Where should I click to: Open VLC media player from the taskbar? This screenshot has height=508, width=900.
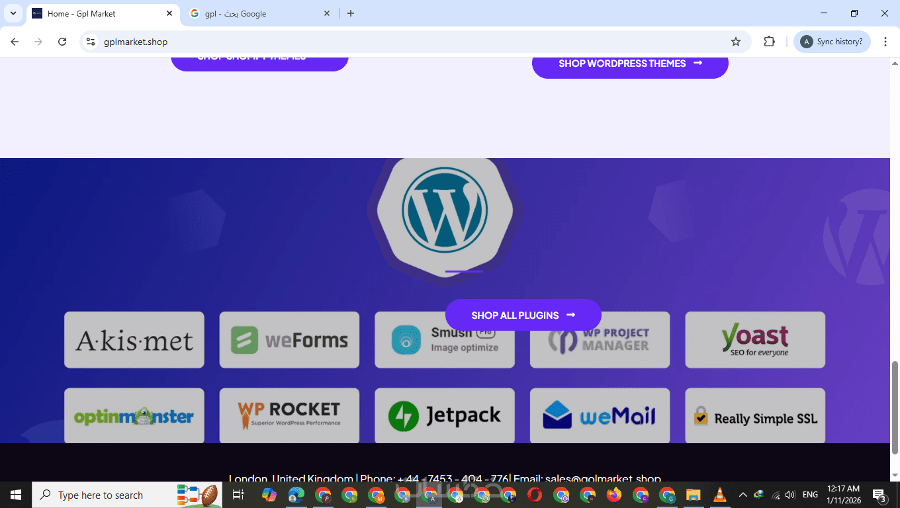click(719, 495)
